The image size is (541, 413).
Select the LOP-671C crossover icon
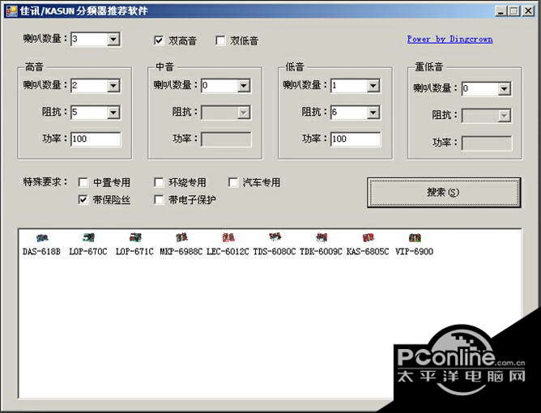pyautogui.click(x=135, y=238)
